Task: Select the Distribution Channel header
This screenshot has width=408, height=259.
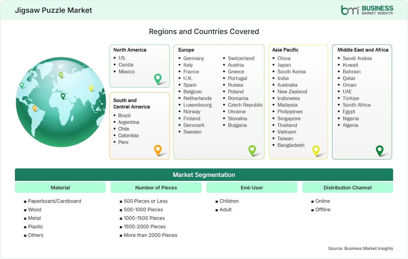Action: click(347, 188)
